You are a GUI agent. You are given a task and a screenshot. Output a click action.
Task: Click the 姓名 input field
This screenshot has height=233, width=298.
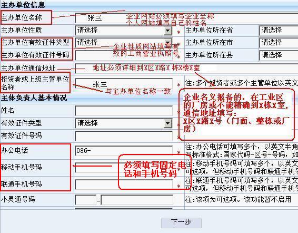124,111
